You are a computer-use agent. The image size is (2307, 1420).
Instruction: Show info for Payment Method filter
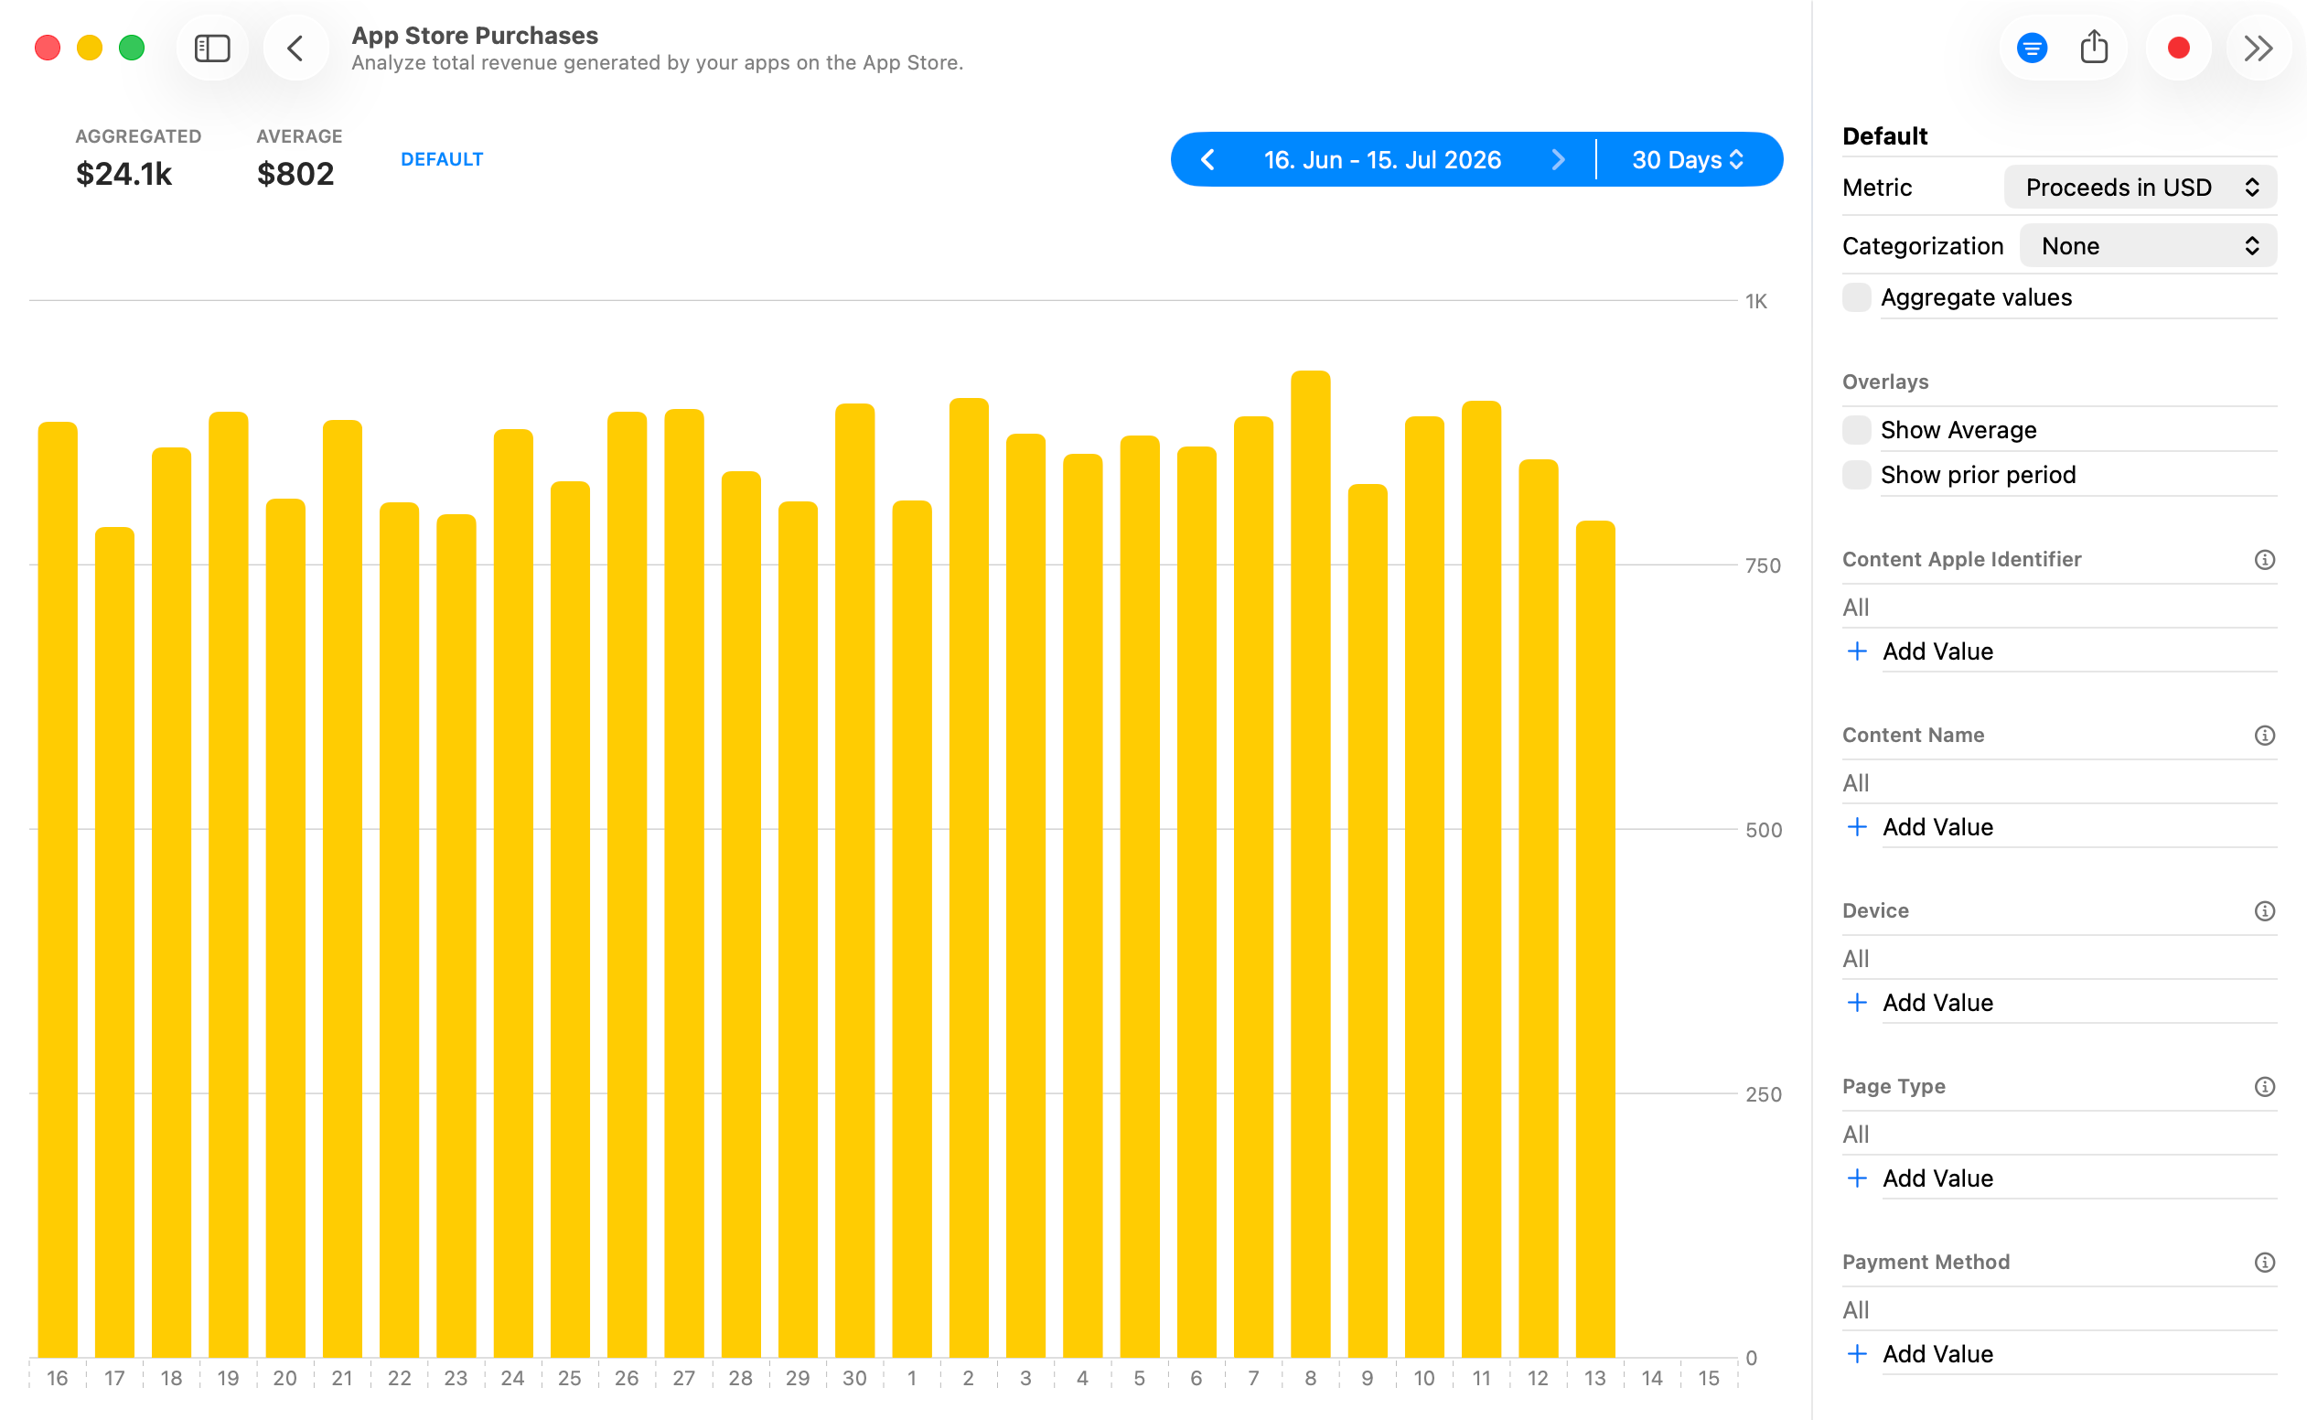coord(2265,1263)
